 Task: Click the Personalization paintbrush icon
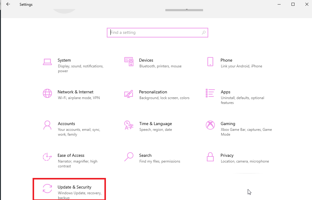[x=129, y=93]
